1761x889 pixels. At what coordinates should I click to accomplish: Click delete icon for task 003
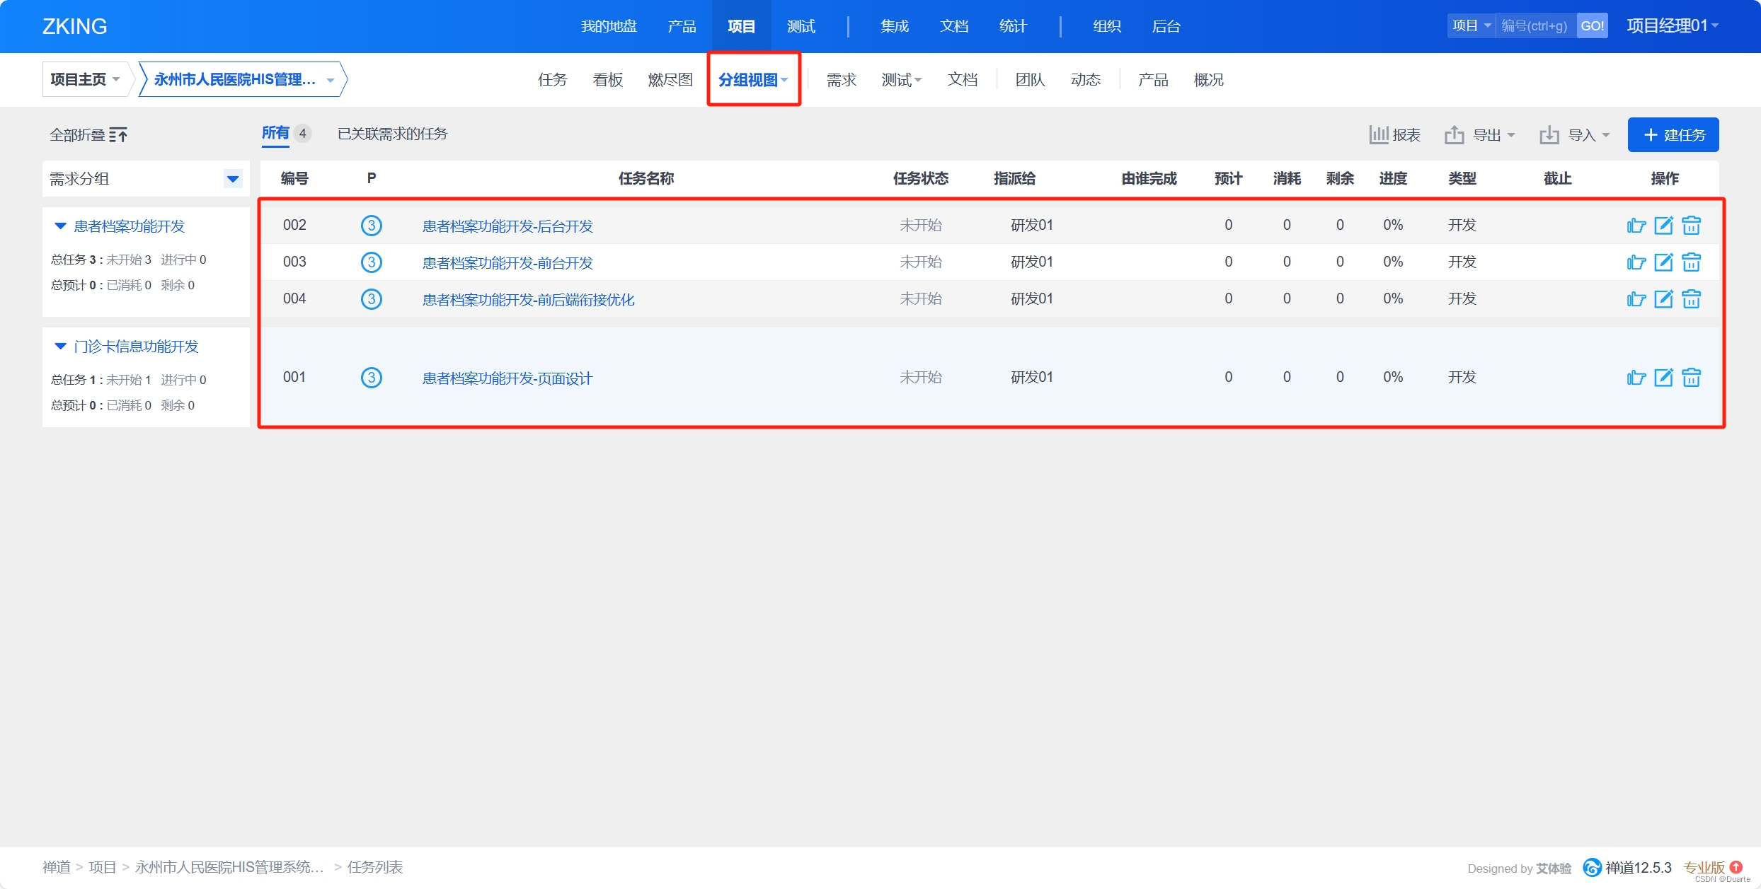tap(1691, 262)
